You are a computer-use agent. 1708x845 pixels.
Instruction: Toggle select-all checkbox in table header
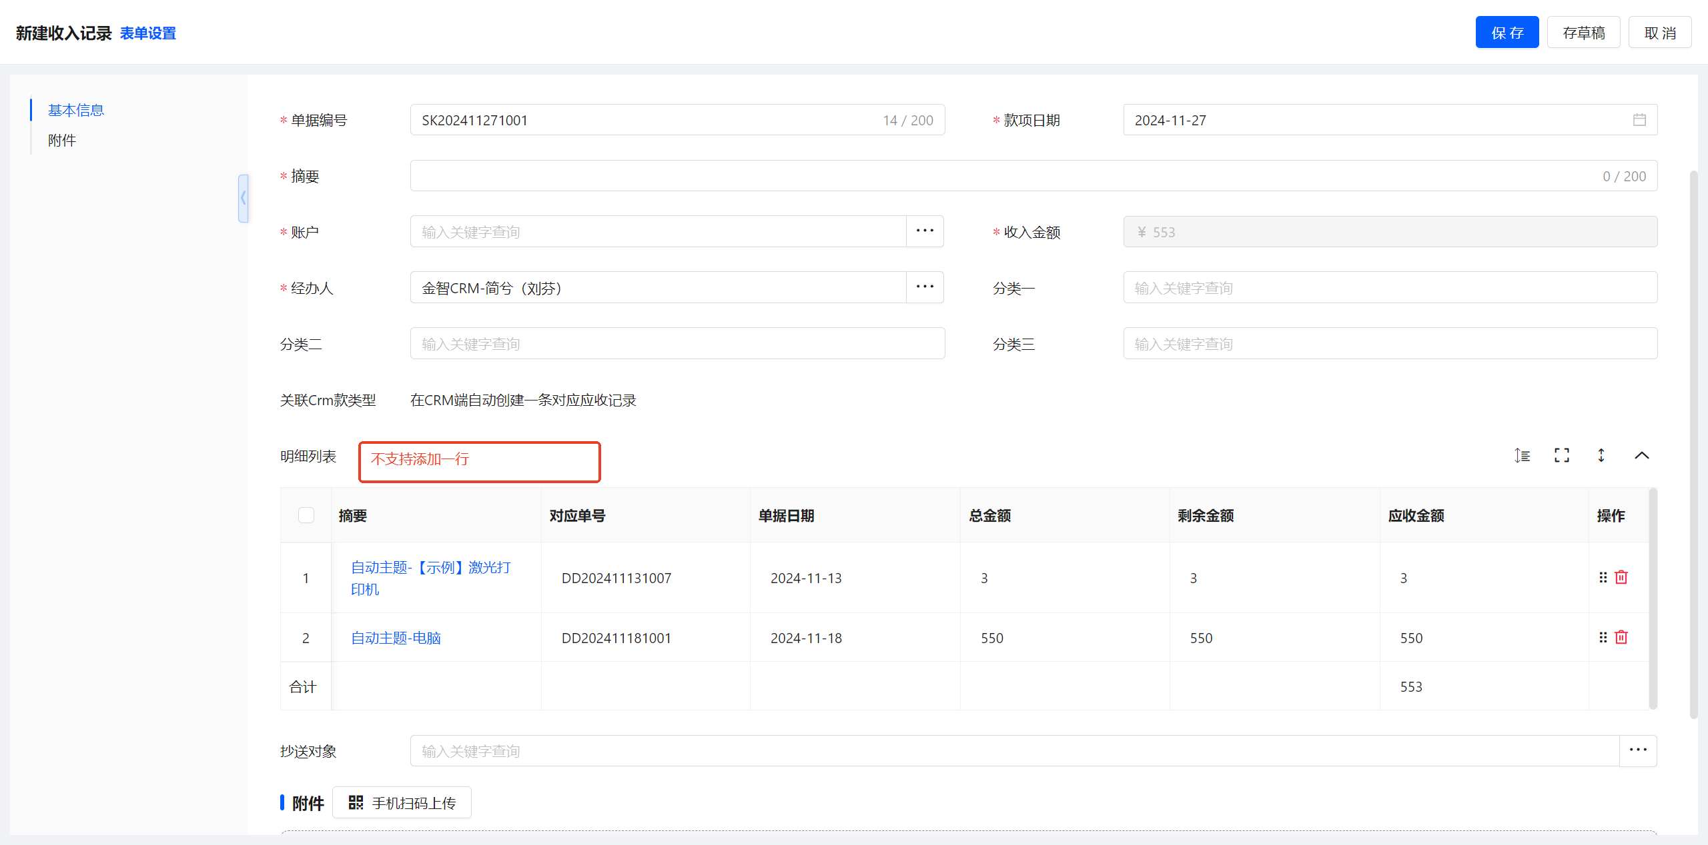coord(306,515)
